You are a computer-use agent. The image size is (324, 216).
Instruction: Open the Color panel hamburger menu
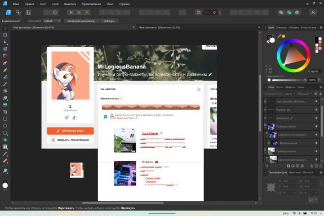coord(321,28)
